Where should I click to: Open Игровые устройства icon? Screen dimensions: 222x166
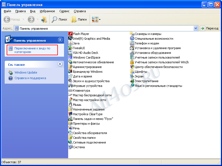coord(70,86)
